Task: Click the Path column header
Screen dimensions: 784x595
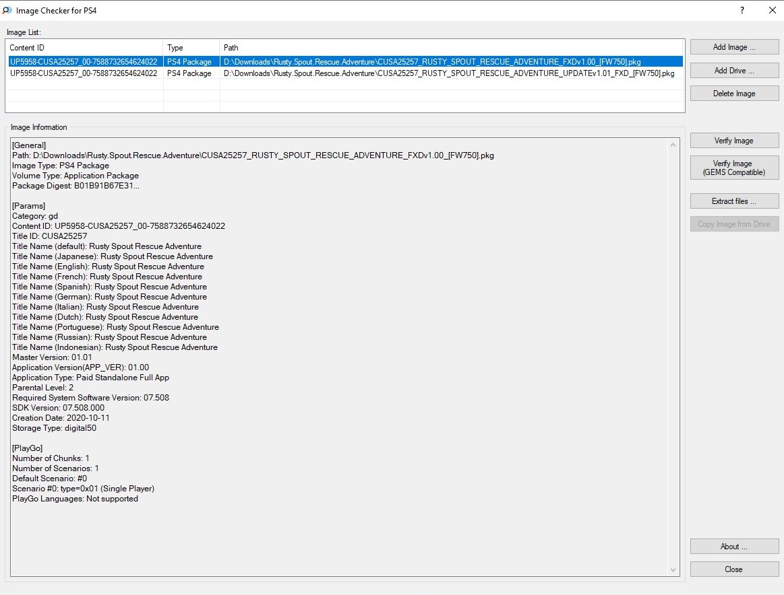Action: click(x=452, y=48)
